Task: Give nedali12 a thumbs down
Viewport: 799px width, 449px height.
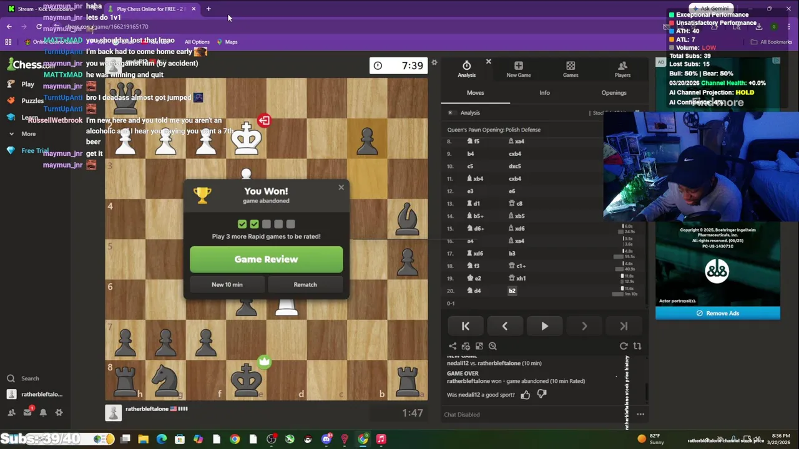Action: (542, 394)
